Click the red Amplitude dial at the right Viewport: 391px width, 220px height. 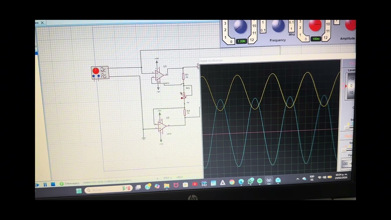point(351,25)
